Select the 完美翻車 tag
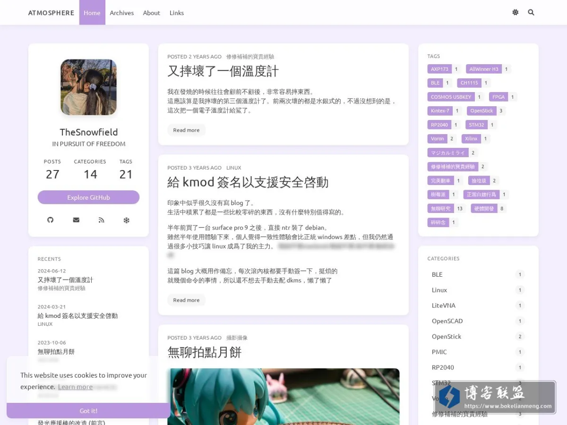The height and width of the screenshot is (425, 567). point(440,180)
